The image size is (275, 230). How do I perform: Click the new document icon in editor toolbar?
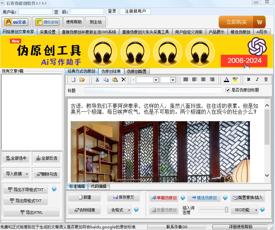pyautogui.click(x=74, y=79)
